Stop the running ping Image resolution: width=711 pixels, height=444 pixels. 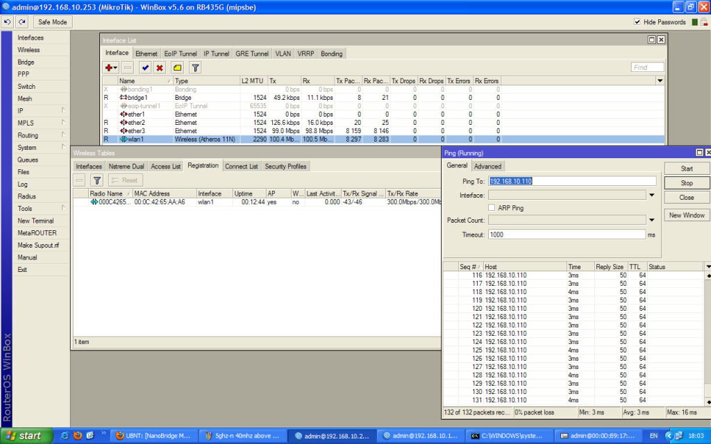click(x=686, y=183)
